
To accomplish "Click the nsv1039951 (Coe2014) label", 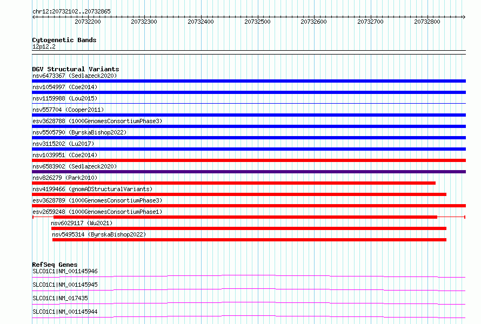I will click(x=65, y=155).
